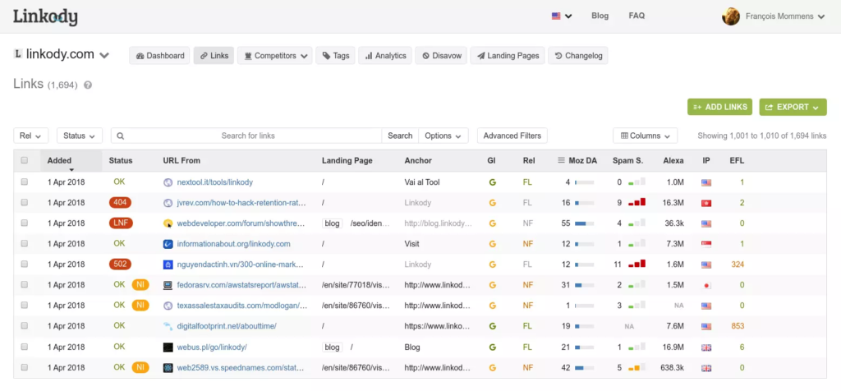The width and height of the screenshot is (841, 391).
Task: Click the blog tag on webus.pl row
Action: [332, 347]
